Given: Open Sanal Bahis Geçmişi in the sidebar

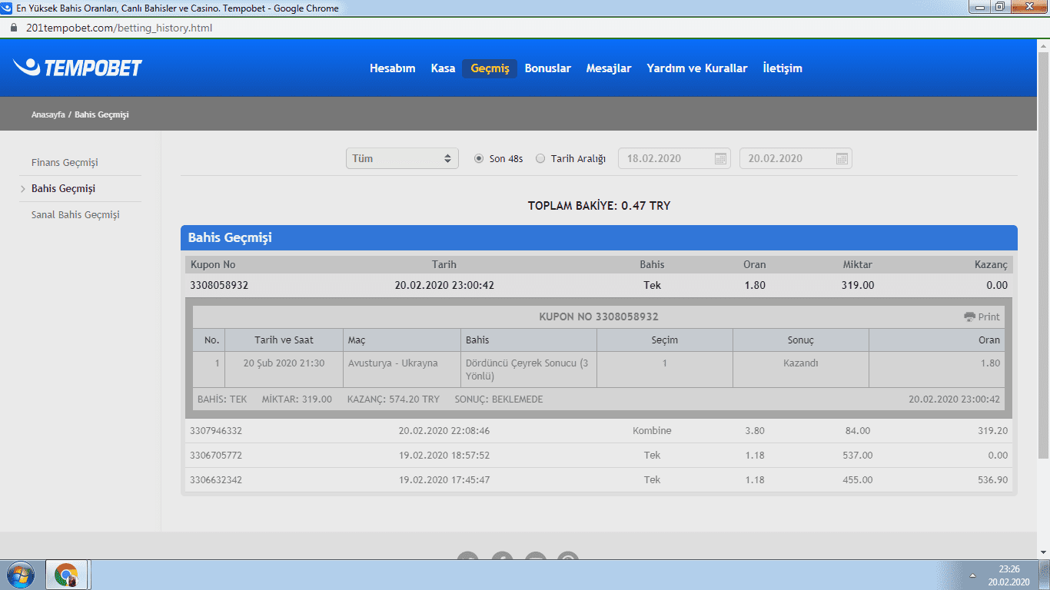Looking at the screenshot, I should pos(75,215).
